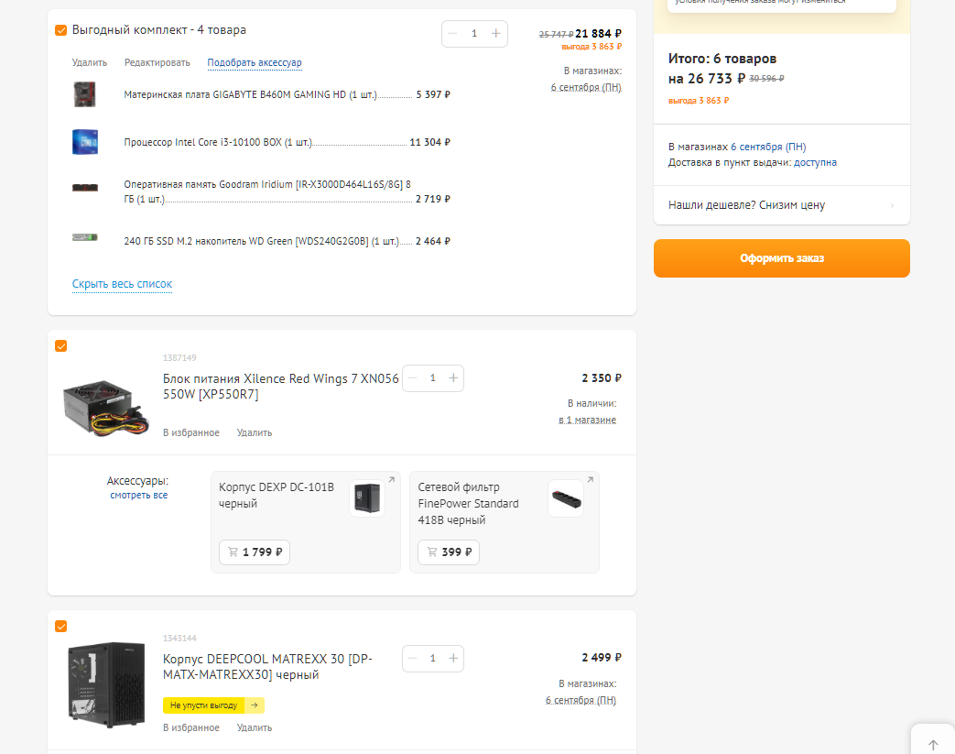Open смотреть все accessories link
The height and width of the screenshot is (754, 955).
click(139, 495)
